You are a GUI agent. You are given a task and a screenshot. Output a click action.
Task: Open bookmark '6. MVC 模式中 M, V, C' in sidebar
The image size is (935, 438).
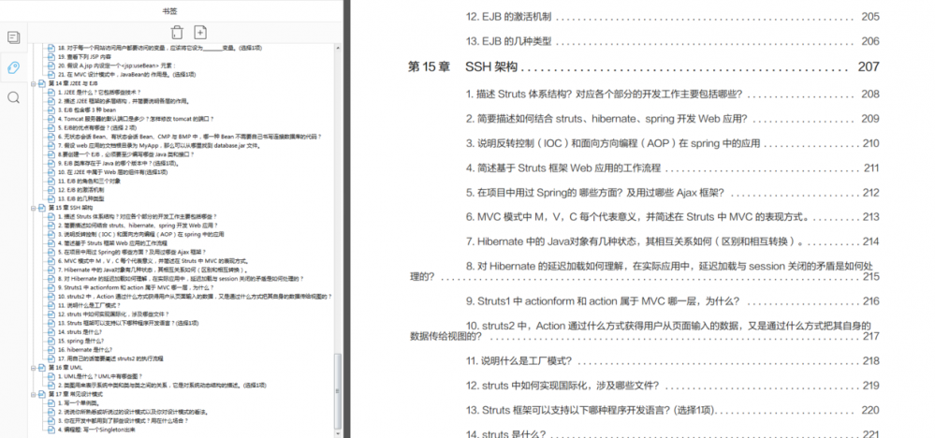coord(153,261)
